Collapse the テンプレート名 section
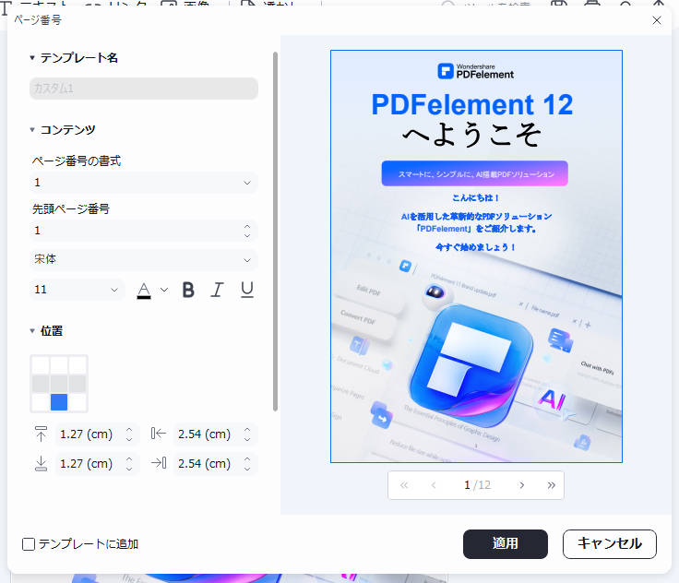Image resolution: width=679 pixels, height=583 pixels. 32,57
